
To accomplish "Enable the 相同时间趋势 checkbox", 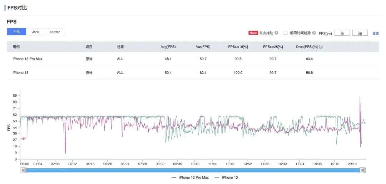I will [x=286, y=33].
